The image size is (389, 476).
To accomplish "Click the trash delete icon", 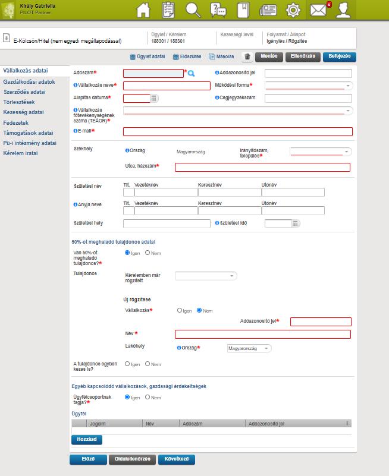I will (x=247, y=57).
